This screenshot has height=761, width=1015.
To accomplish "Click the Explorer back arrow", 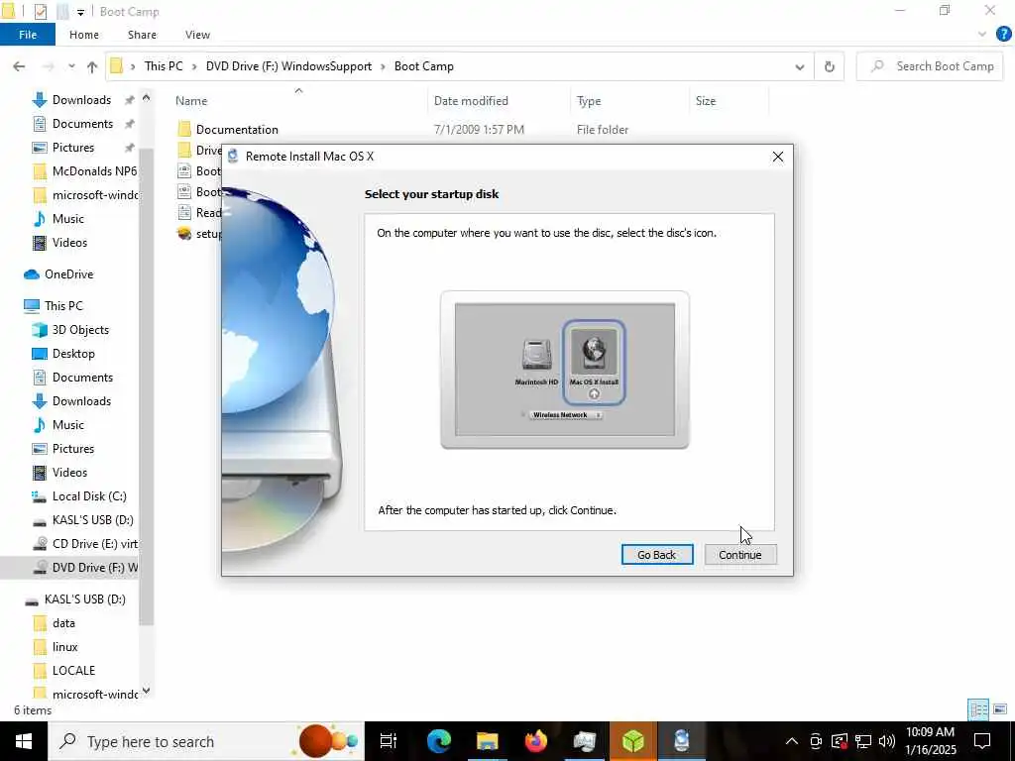I will pos(20,66).
